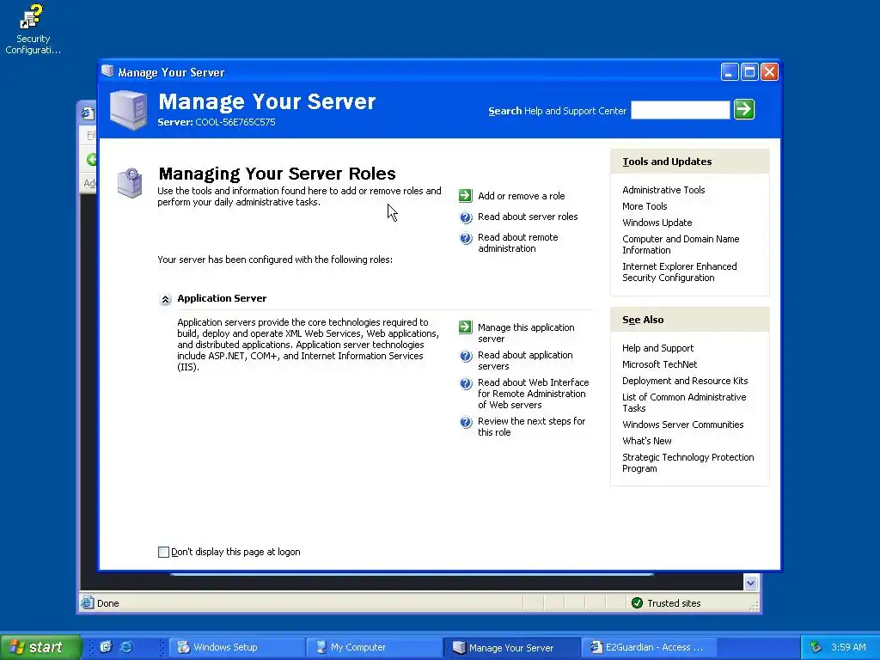Click the quick launch Internet Explorer icon
Image resolution: width=880 pixels, height=660 pixels.
[127, 646]
